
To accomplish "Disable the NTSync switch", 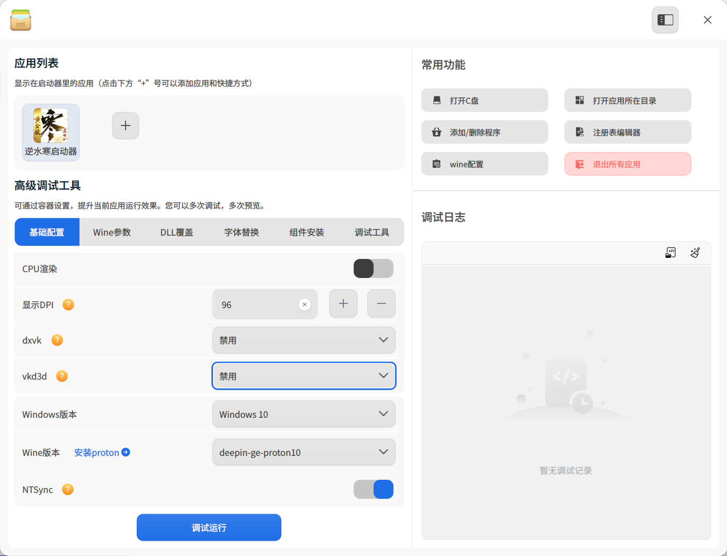I will point(374,489).
